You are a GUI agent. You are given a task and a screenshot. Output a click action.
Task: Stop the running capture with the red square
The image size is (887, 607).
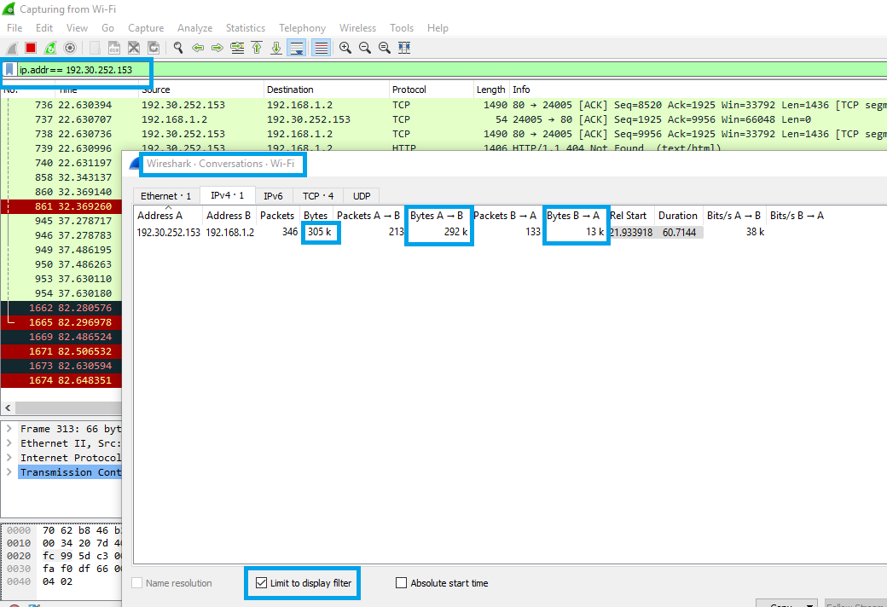[x=31, y=48]
